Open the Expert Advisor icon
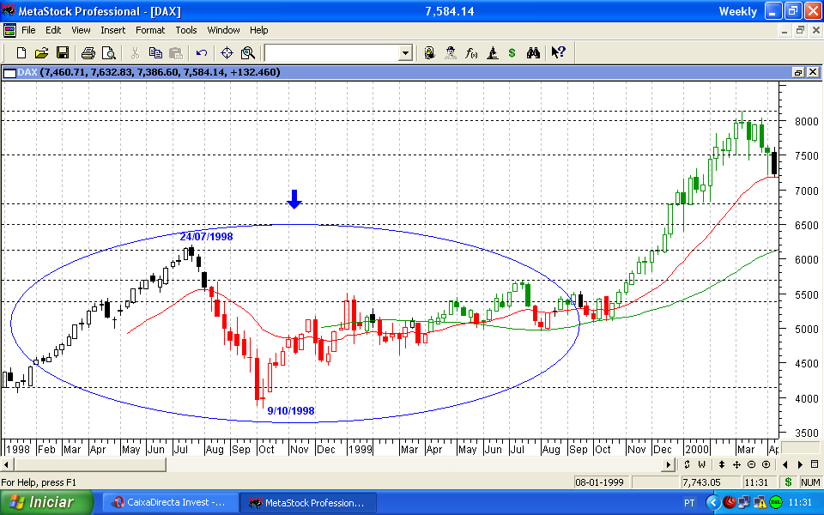824x515 pixels. 451,52
